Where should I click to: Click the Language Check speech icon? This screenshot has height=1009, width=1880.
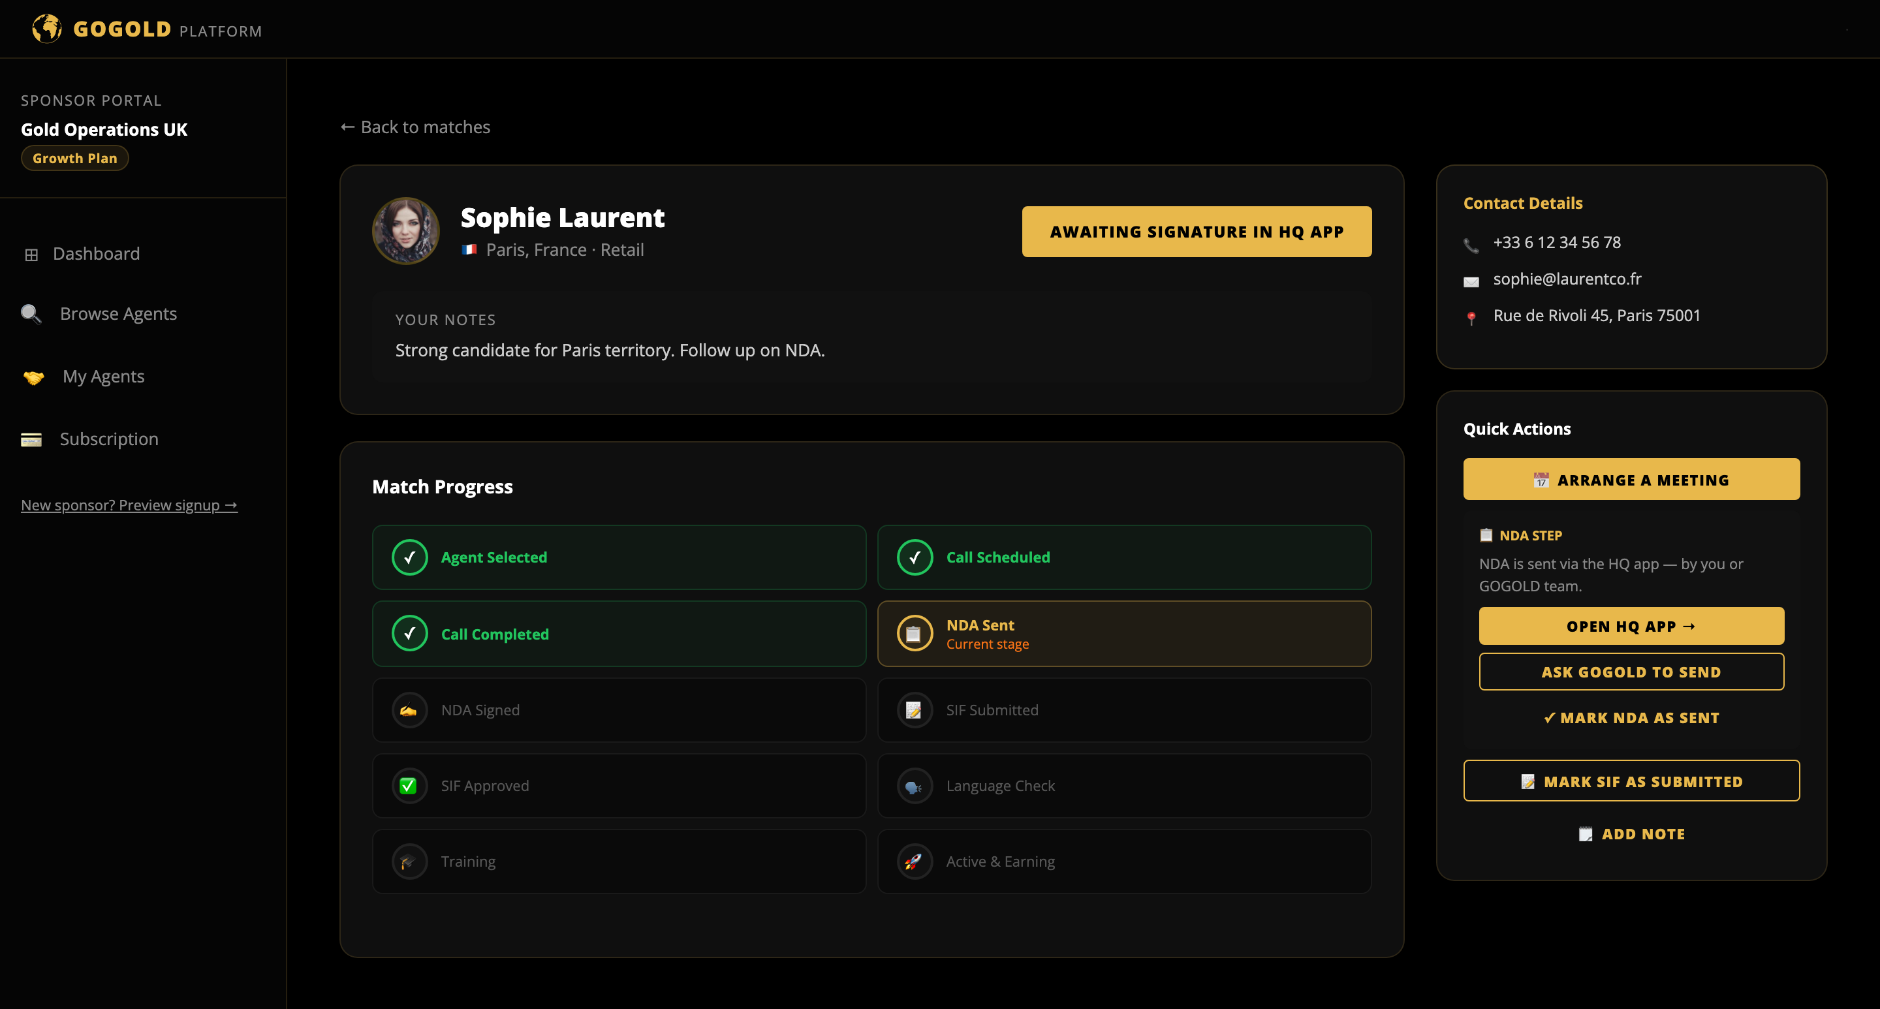coord(915,786)
